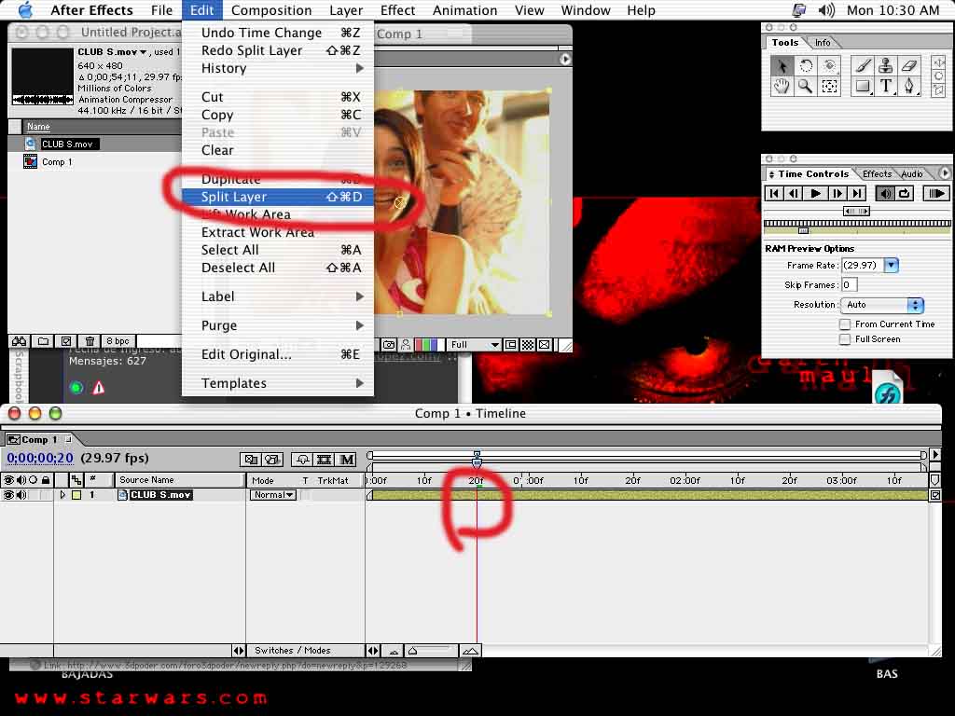Click the Local Axis mode icon
The width and height of the screenshot is (955, 716).
coord(938,62)
